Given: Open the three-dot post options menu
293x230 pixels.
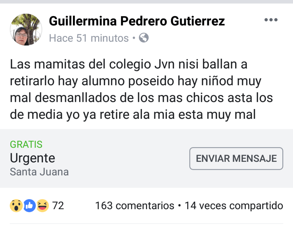Looking at the screenshot, I should click(x=271, y=20).
